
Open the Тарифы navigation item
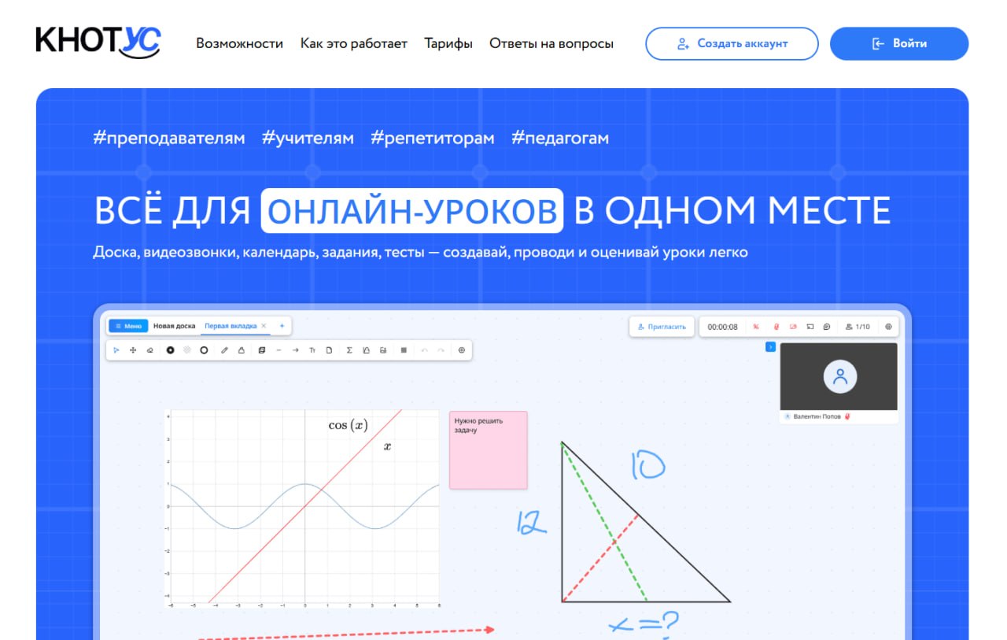click(448, 44)
